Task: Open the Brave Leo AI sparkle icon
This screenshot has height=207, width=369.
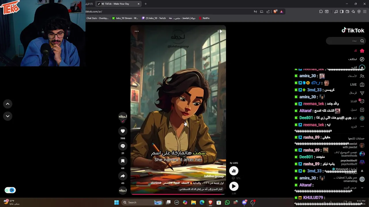Action: 353,11
